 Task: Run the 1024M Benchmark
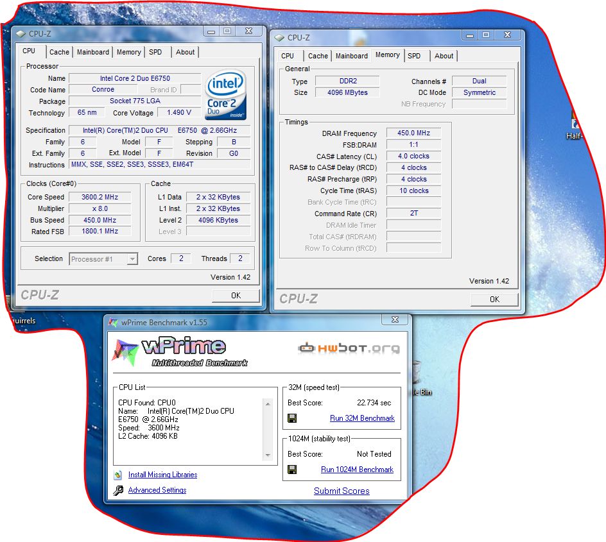357,470
